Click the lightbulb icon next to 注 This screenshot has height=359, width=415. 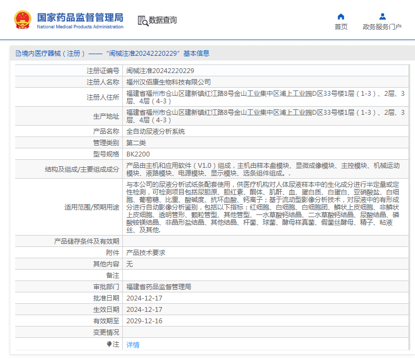tap(109, 344)
